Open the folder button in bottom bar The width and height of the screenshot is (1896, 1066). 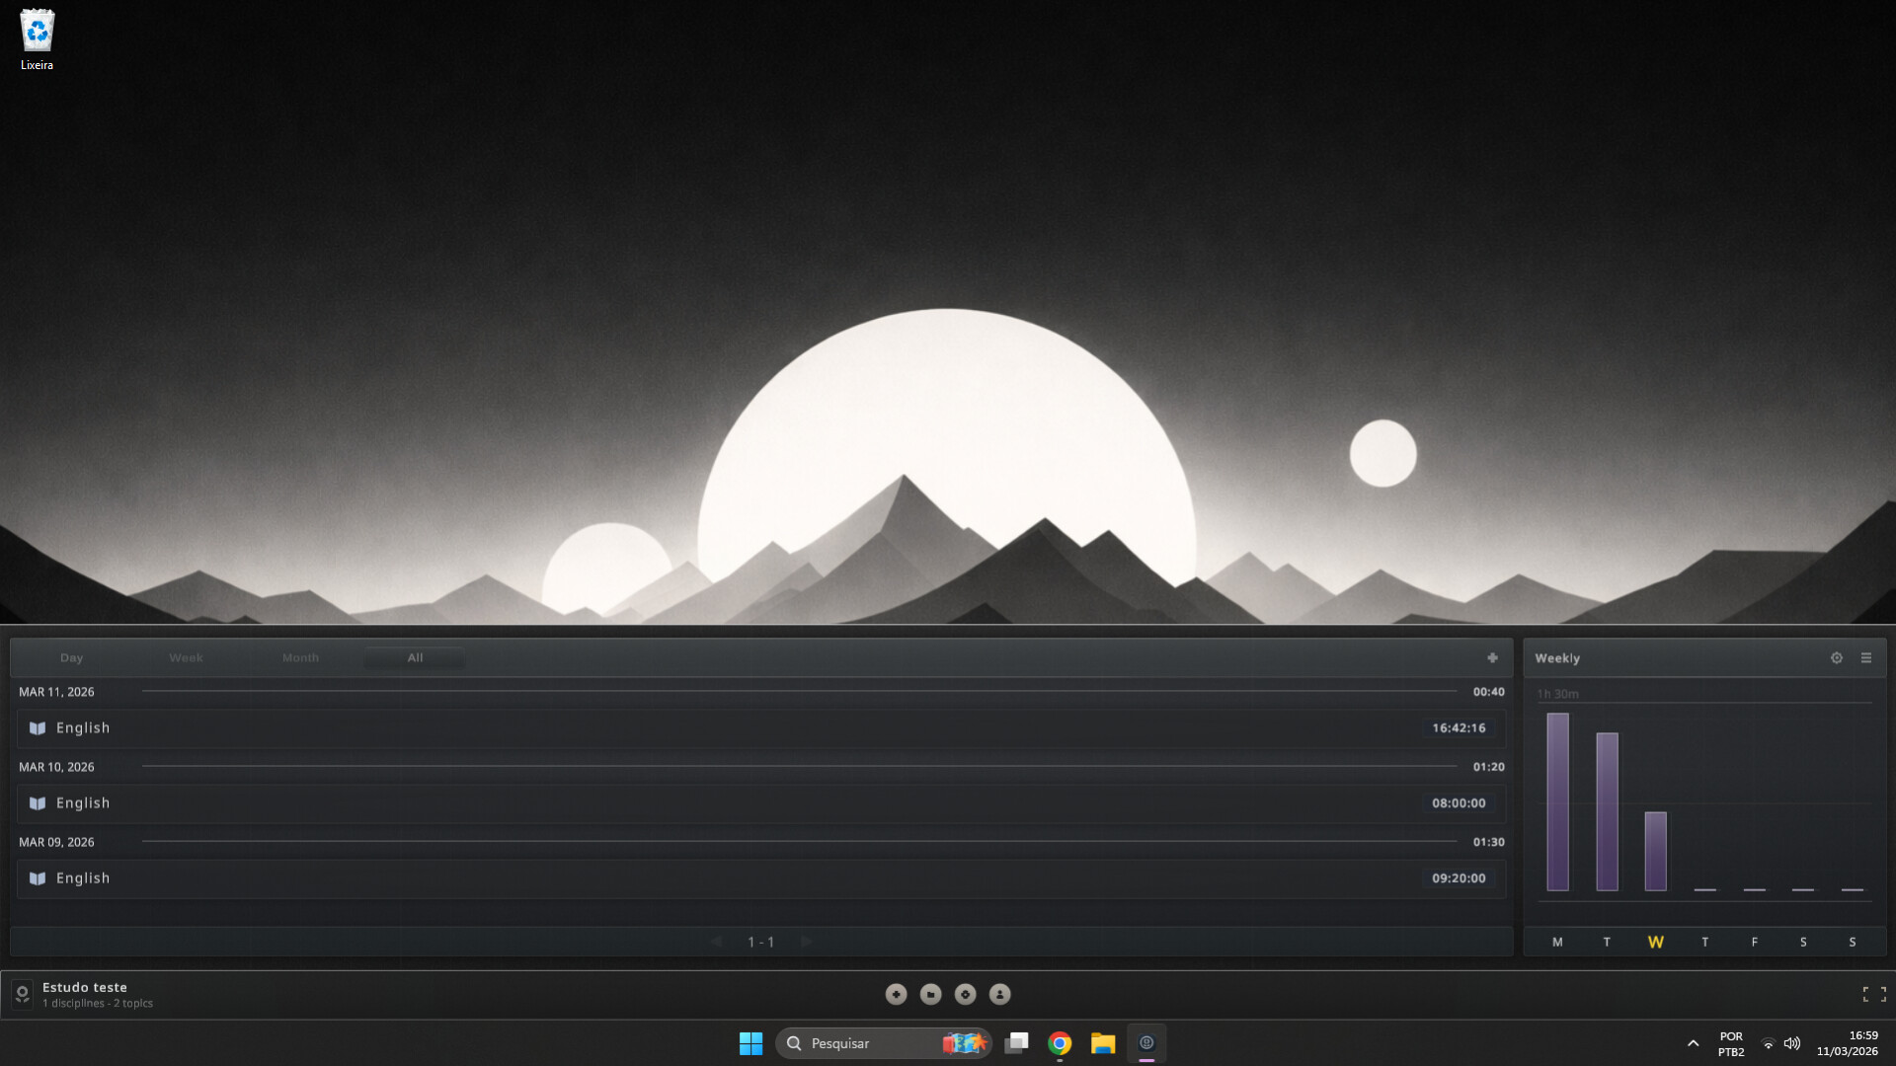930,994
